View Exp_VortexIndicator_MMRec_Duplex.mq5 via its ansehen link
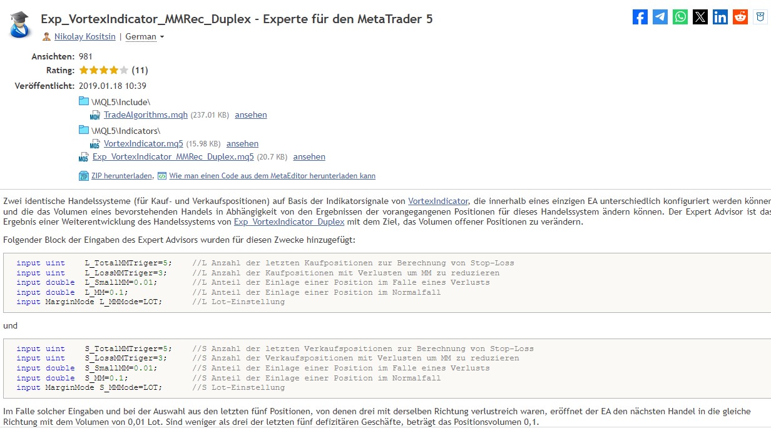This screenshot has width=771, height=428. click(x=309, y=157)
